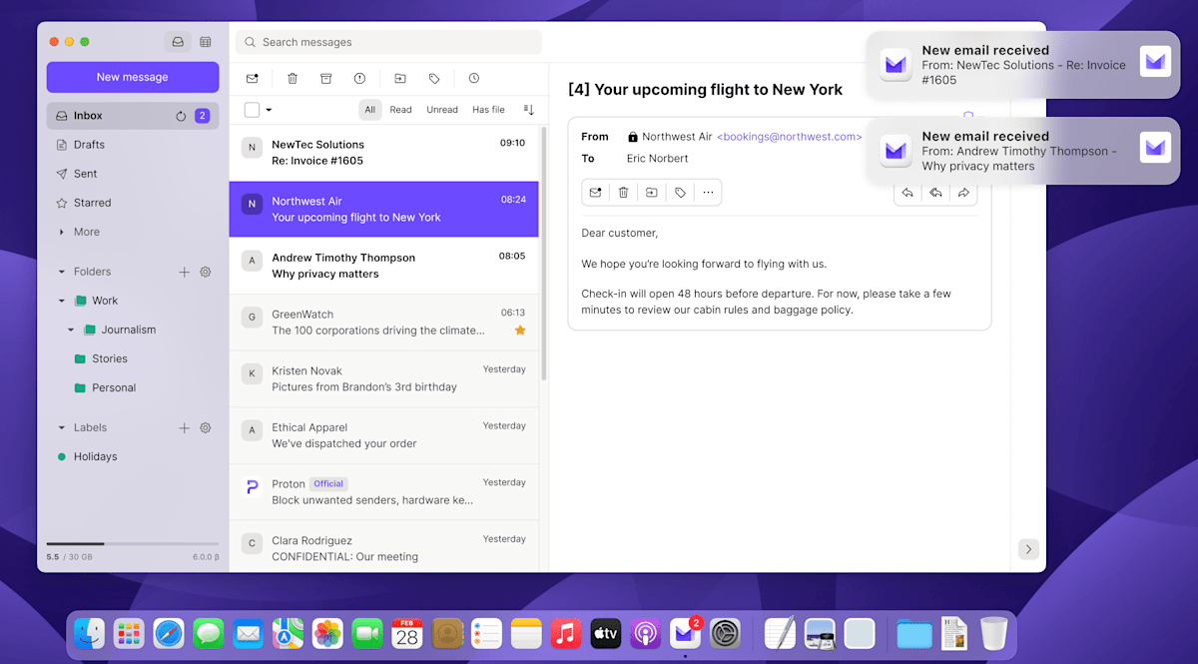Viewport: 1198px width, 664px height.
Task: Star the GreenWatch email
Action: click(519, 331)
